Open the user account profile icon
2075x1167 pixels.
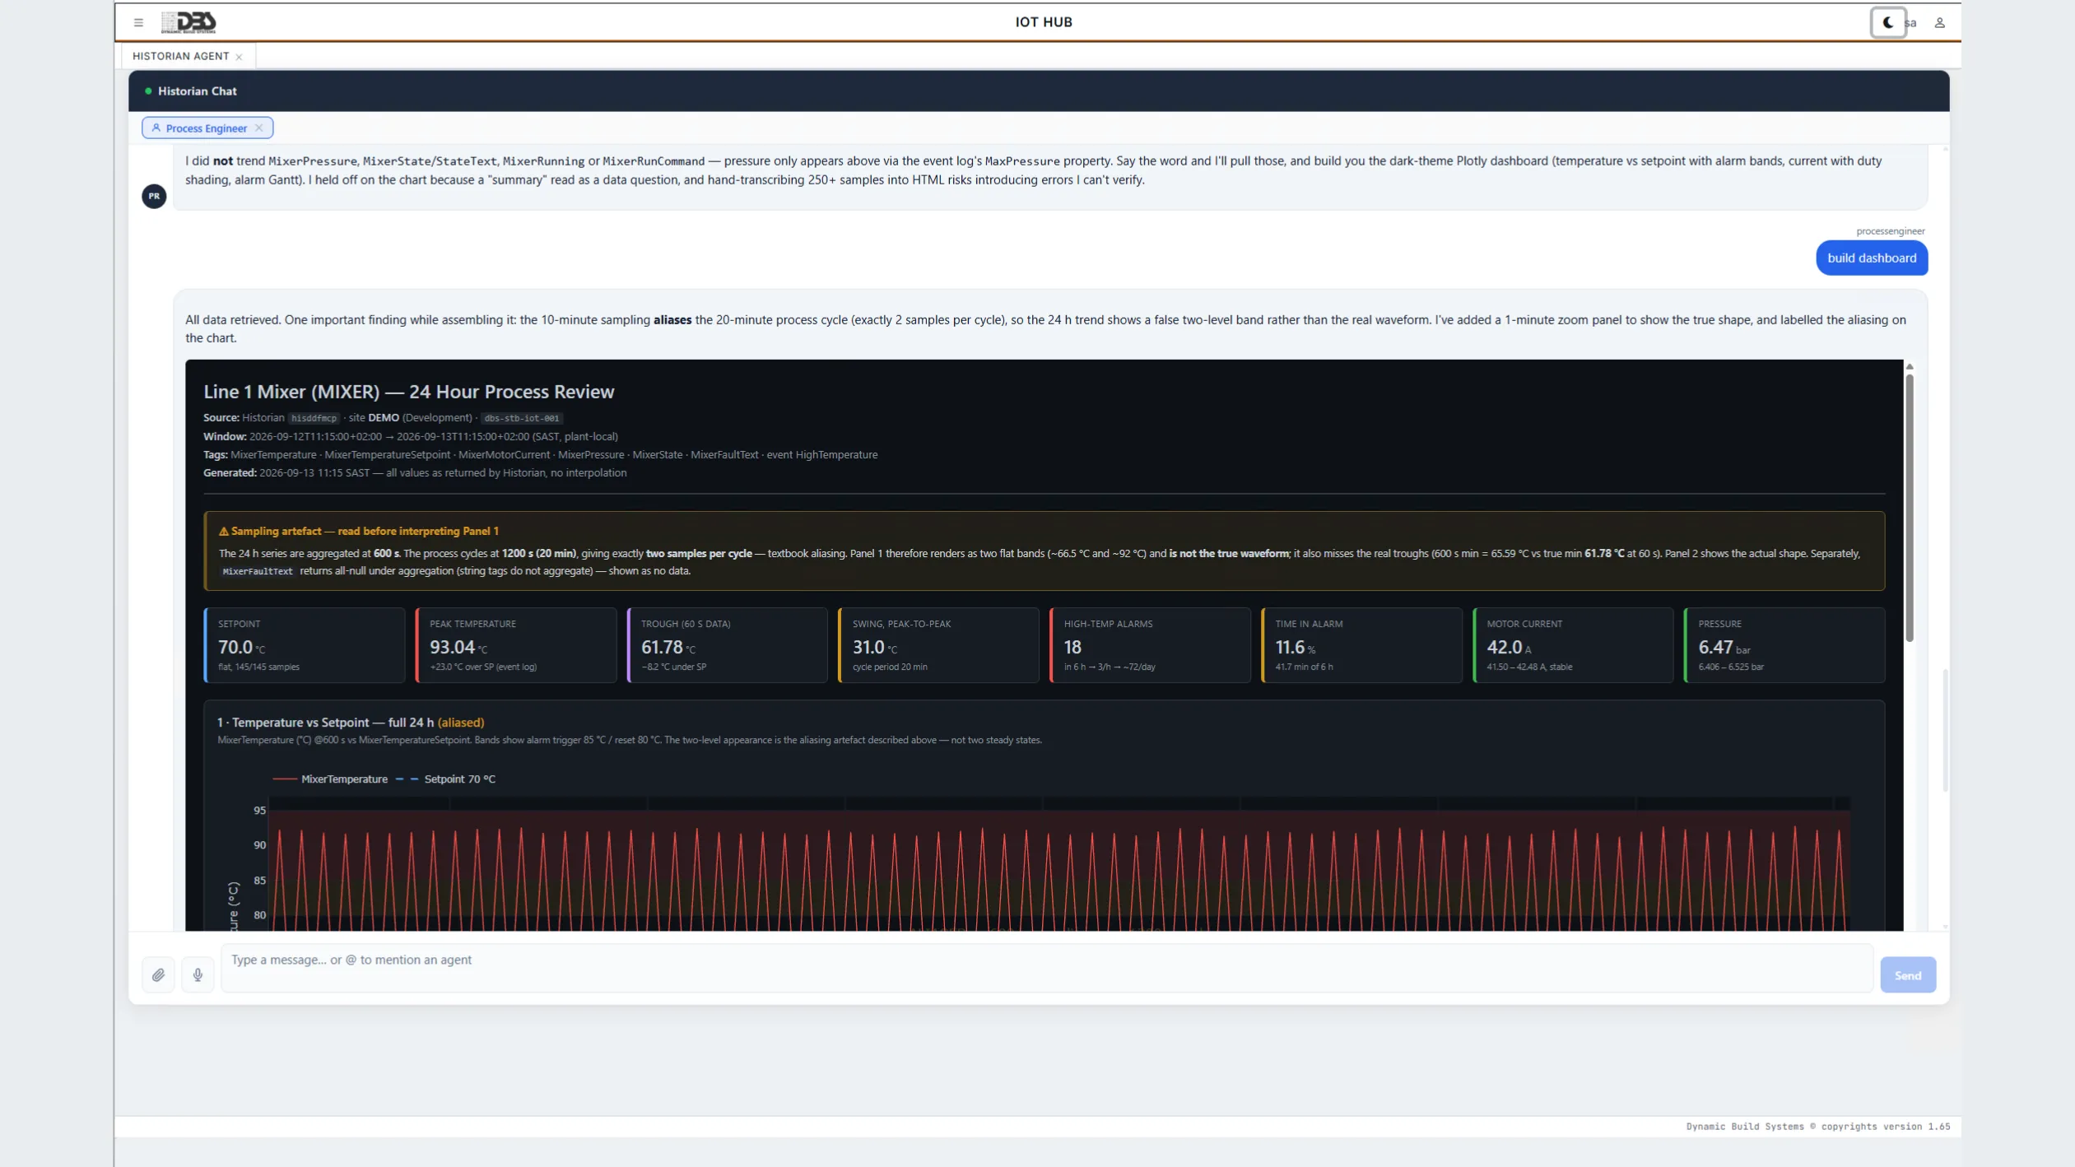[1940, 23]
